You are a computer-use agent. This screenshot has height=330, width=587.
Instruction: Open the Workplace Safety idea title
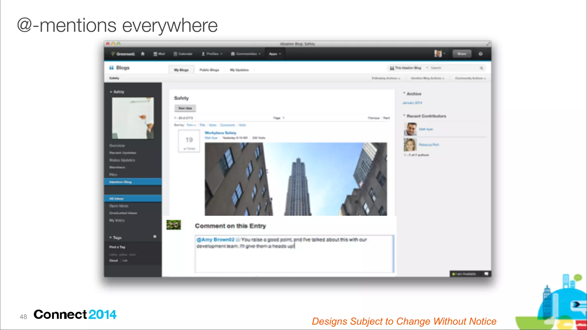(220, 133)
